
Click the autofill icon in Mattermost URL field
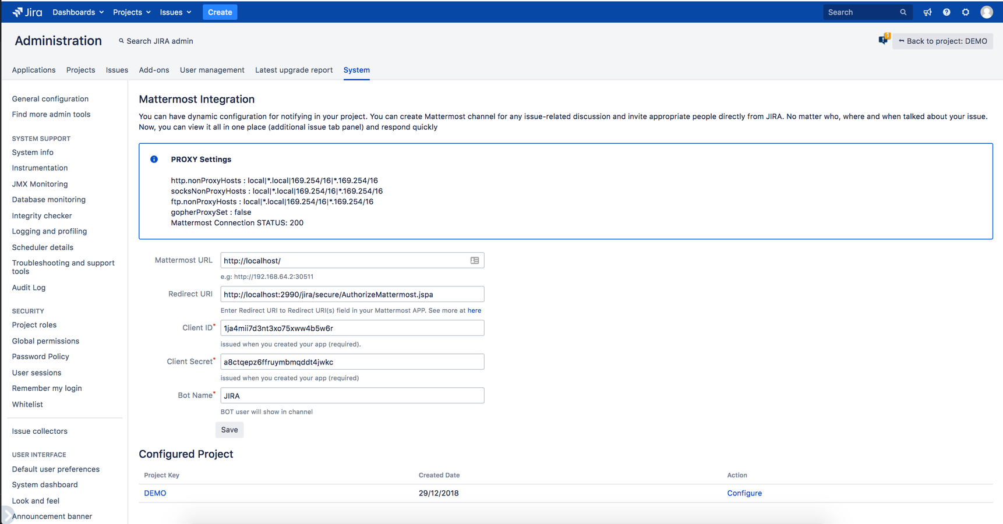475,261
